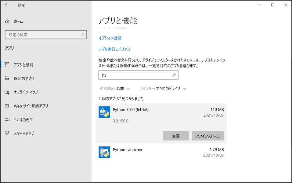Open the 並べ替え: 名前 sort dropdown
Image resolution: width=292 pixels, height=183 pixels.
(x=115, y=89)
